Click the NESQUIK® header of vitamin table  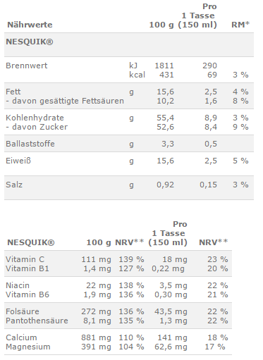point(31,242)
